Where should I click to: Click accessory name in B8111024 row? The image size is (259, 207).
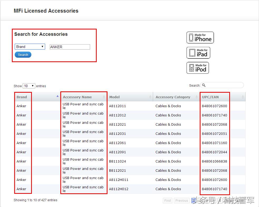point(83,161)
